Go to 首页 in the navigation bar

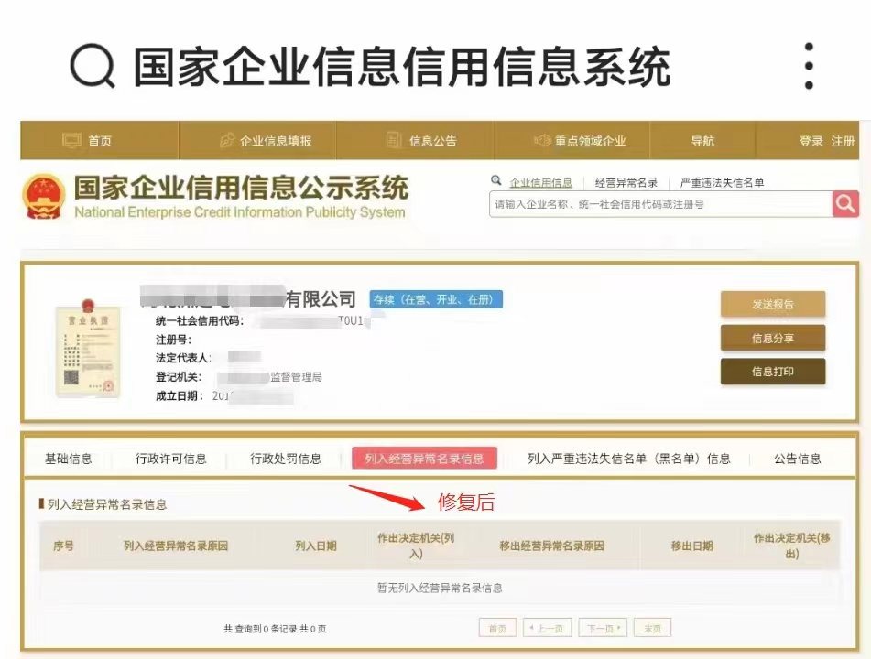[x=100, y=141]
